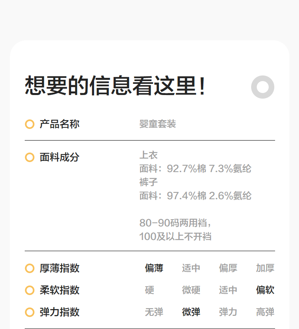The height and width of the screenshot is (329, 299).
Task: Click the yellow circle beside 厚薄指数
Action: pyautogui.click(x=30, y=268)
